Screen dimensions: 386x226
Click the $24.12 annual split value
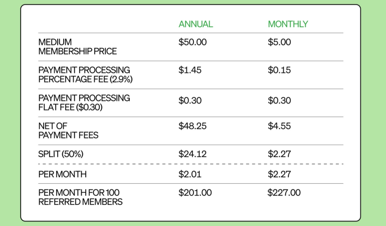192,154
